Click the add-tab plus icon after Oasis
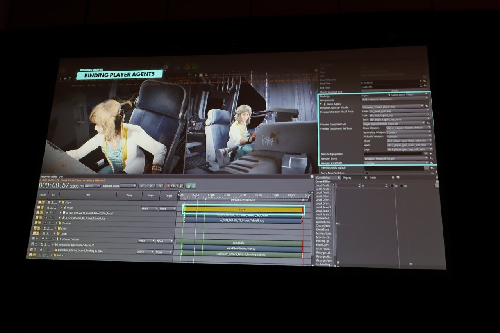This screenshot has height=333, width=500. tap(398, 178)
